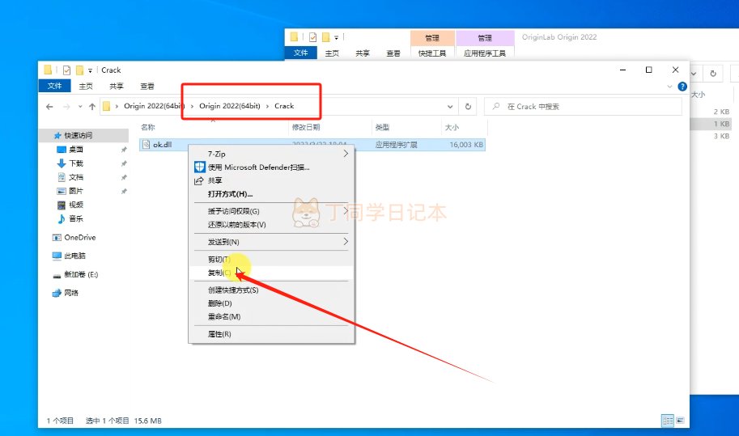The height and width of the screenshot is (436, 739).
Task: Open 文件 tab in OriginLab Origin 2022 window
Action: (300, 53)
